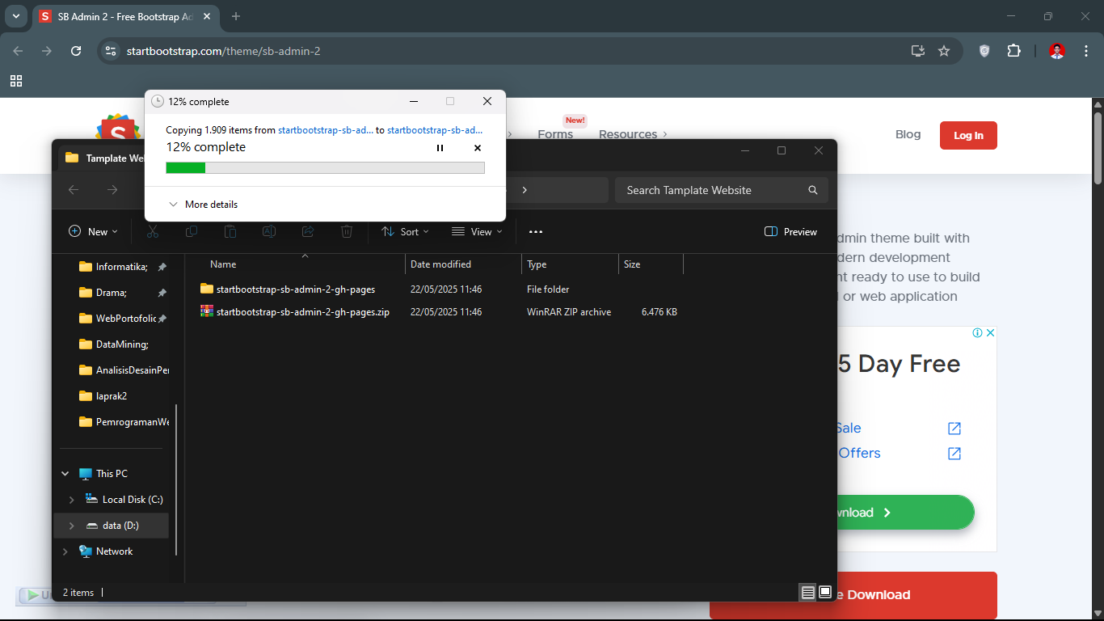
Task: Expand Local Disk (C:) tree node
Action: click(72, 500)
